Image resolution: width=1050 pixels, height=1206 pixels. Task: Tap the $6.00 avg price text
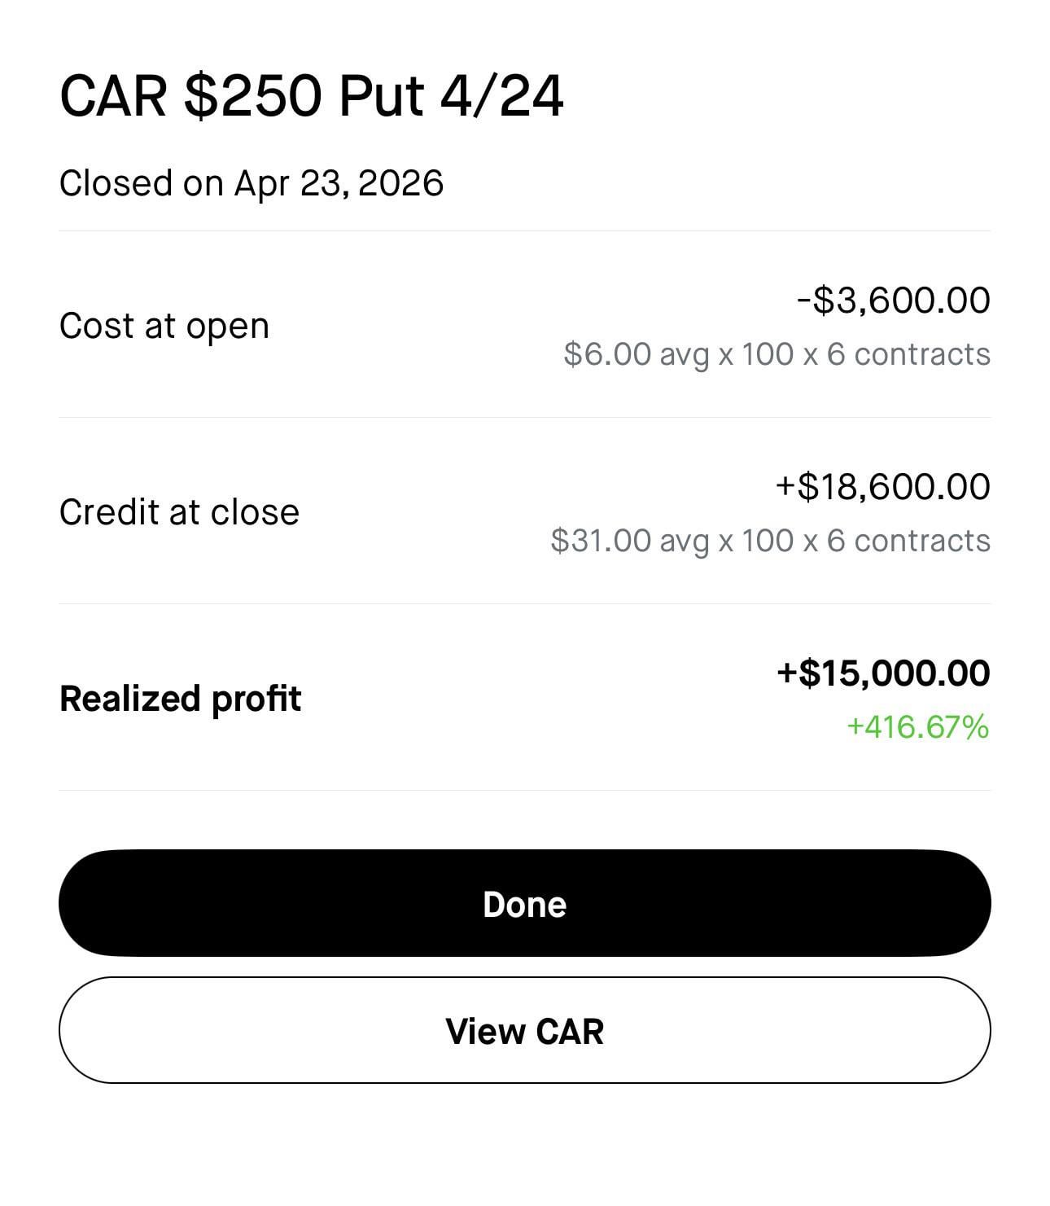(636, 354)
